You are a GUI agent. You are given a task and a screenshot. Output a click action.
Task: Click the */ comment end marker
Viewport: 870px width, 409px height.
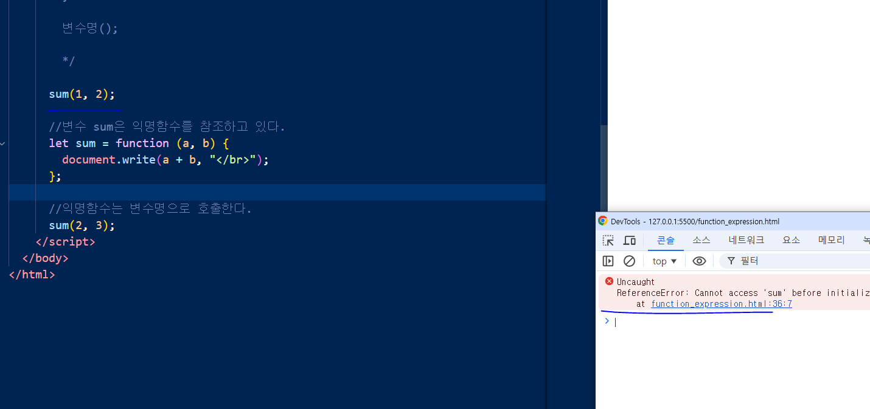coord(68,61)
